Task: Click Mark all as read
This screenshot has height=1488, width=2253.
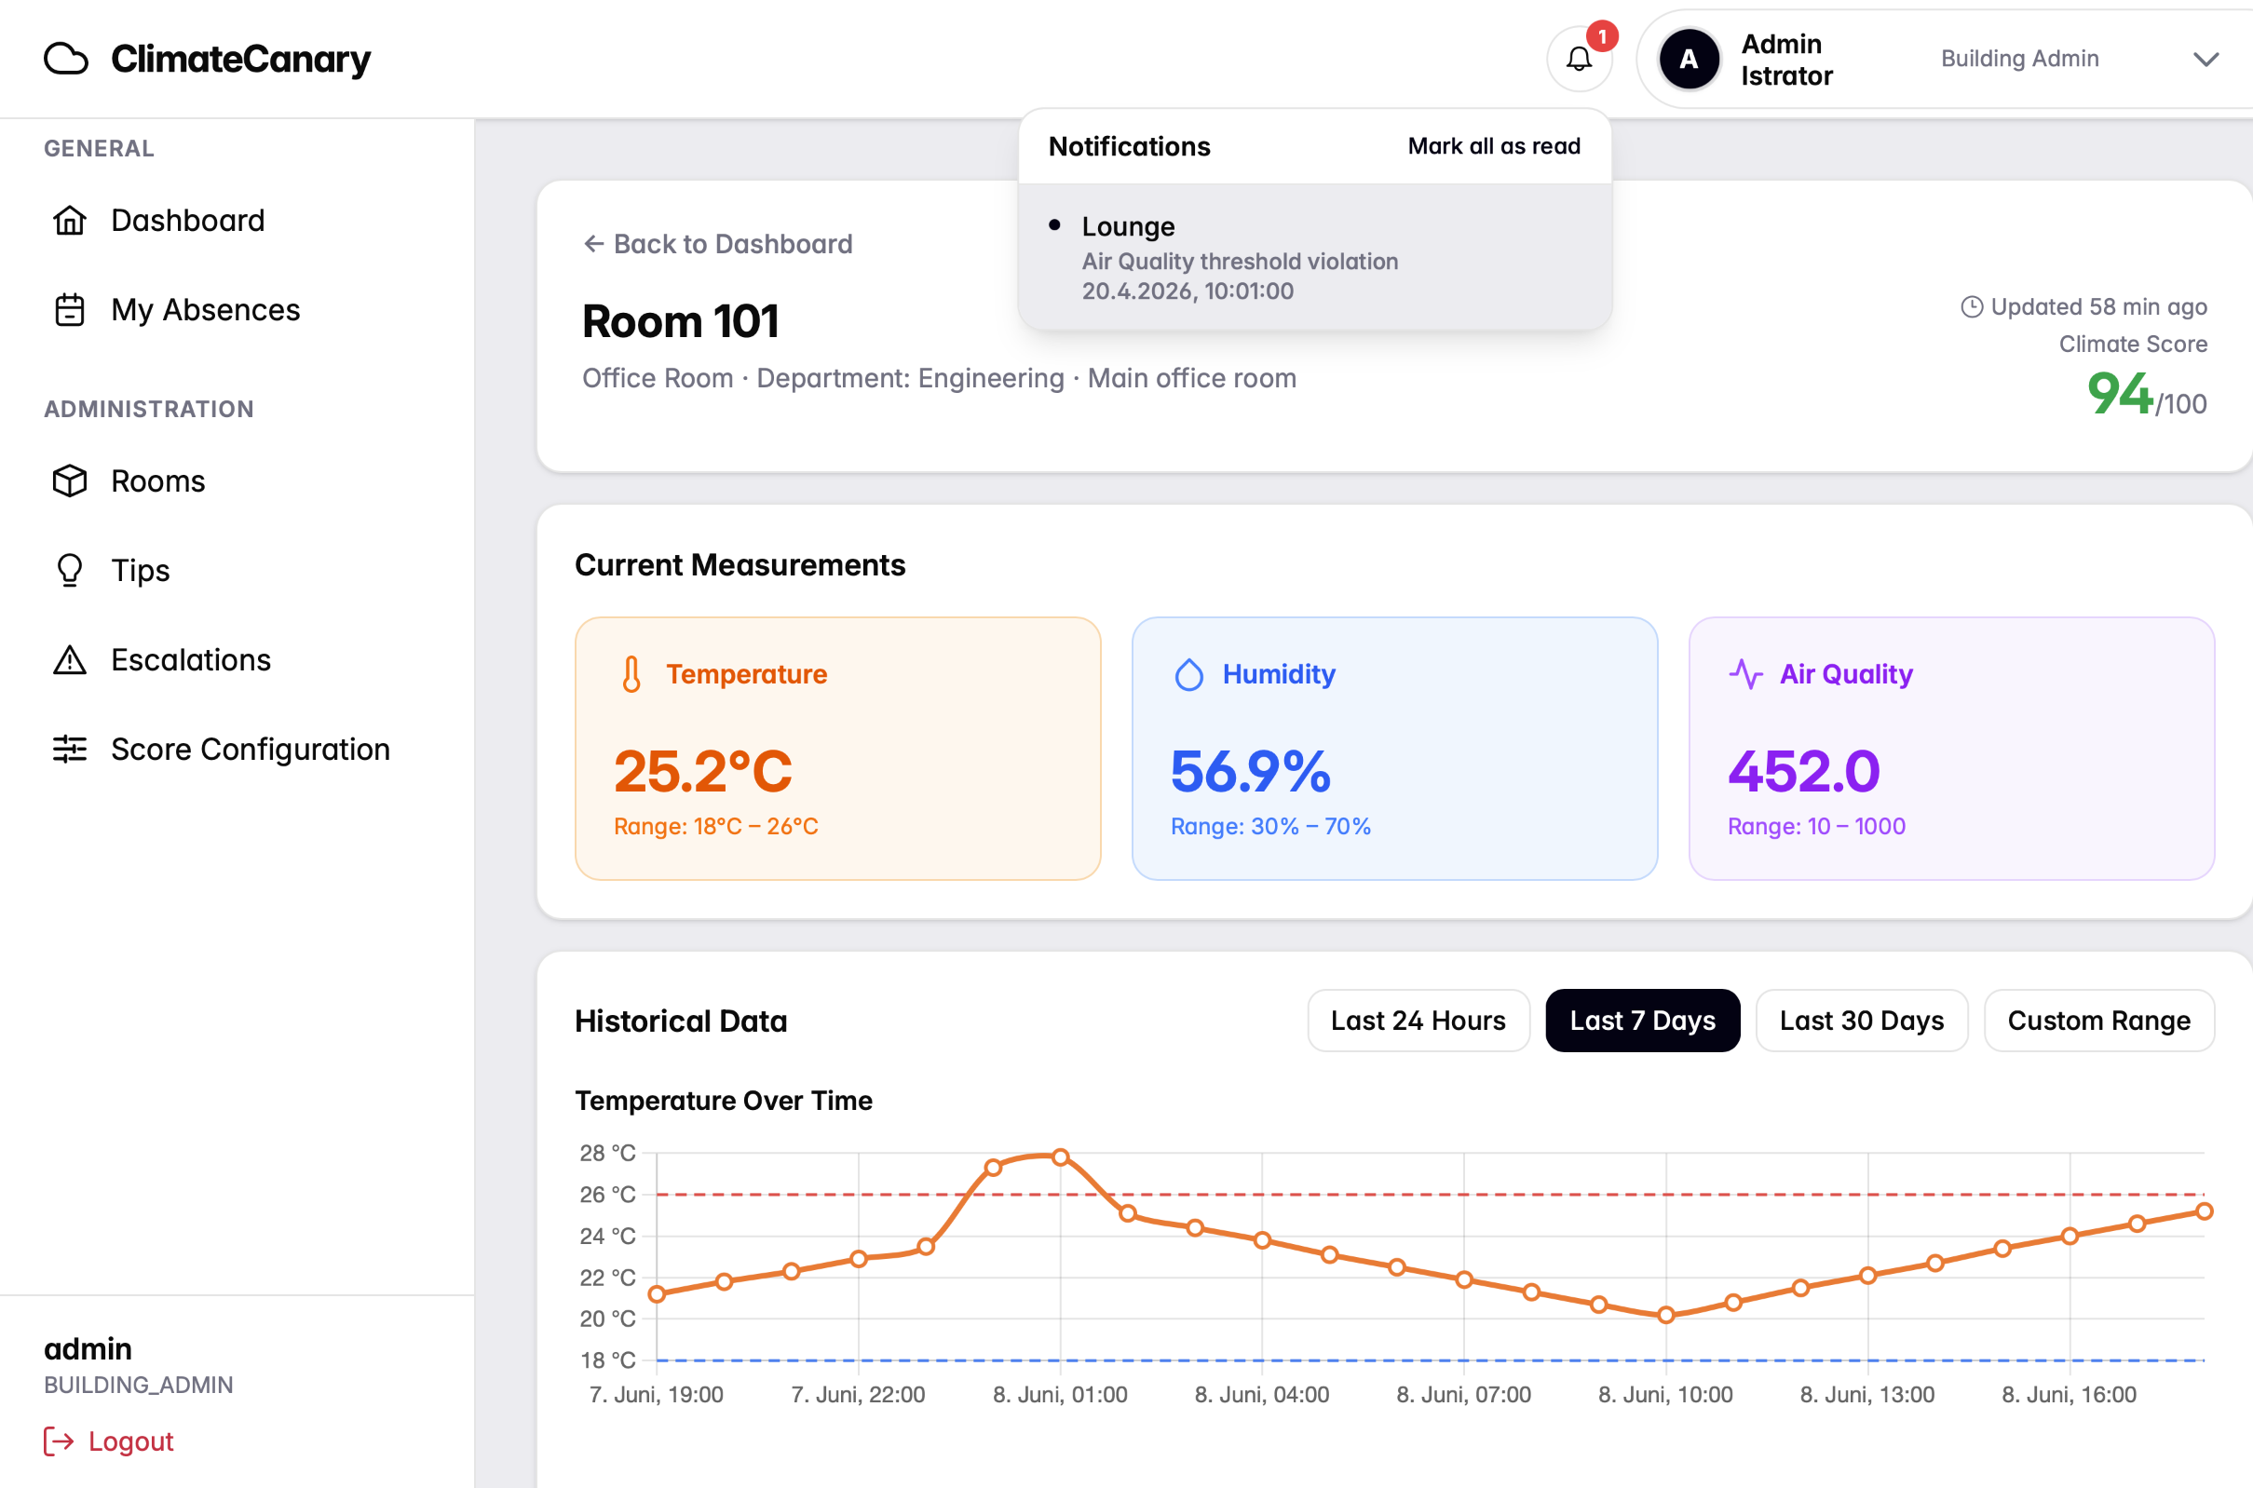Action: [x=1494, y=146]
